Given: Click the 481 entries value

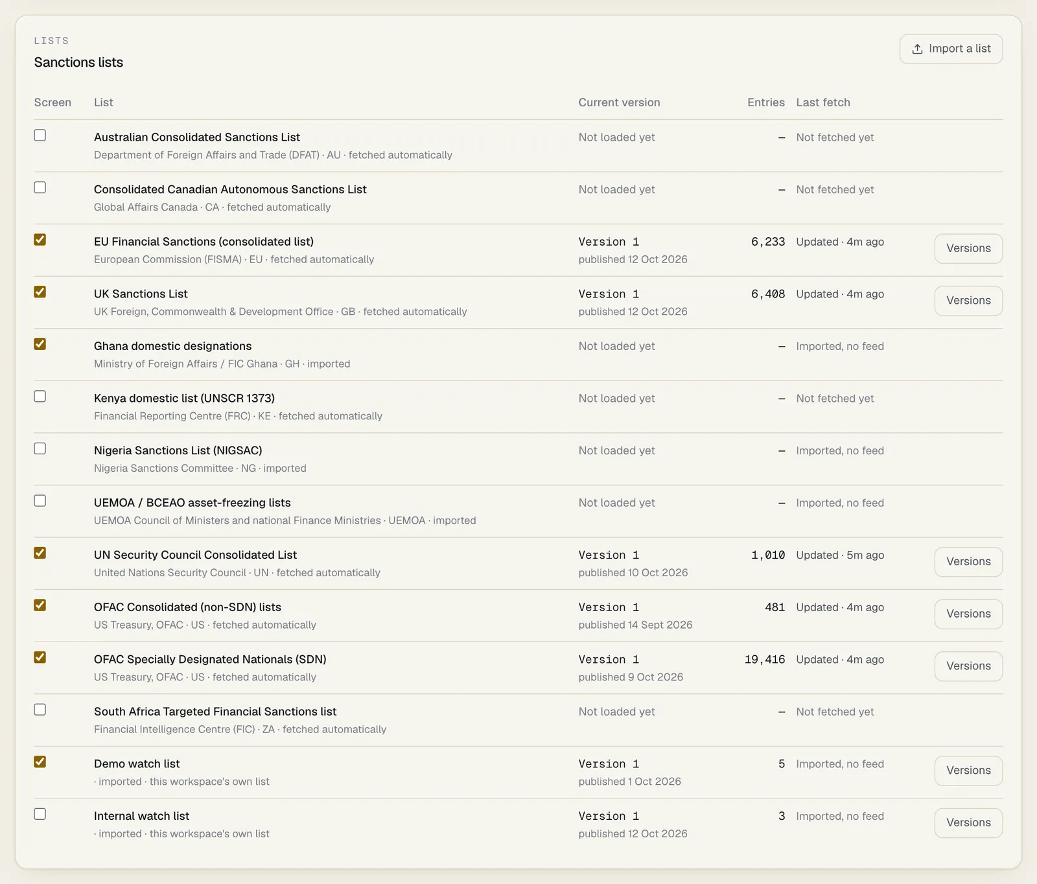Looking at the screenshot, I should tap(775, 607).
